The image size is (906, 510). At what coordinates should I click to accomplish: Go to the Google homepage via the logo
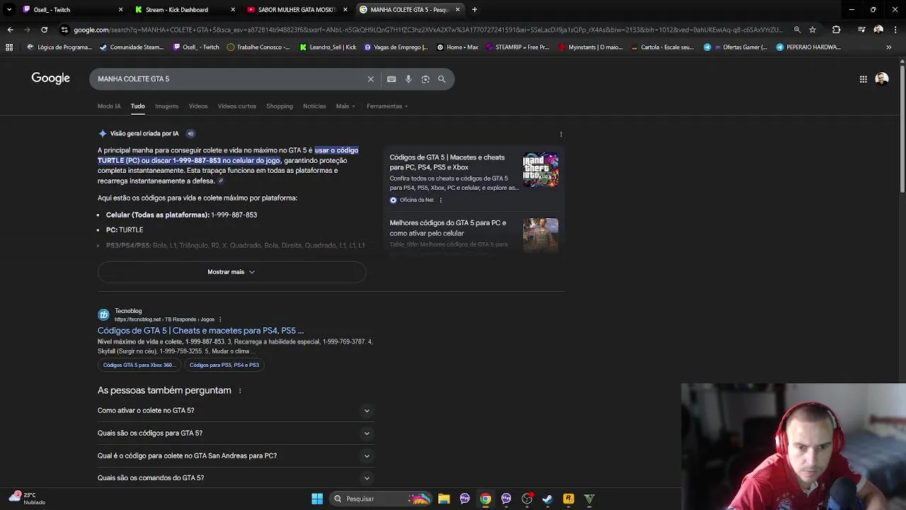pyautogui.click(x=50, y=79)
